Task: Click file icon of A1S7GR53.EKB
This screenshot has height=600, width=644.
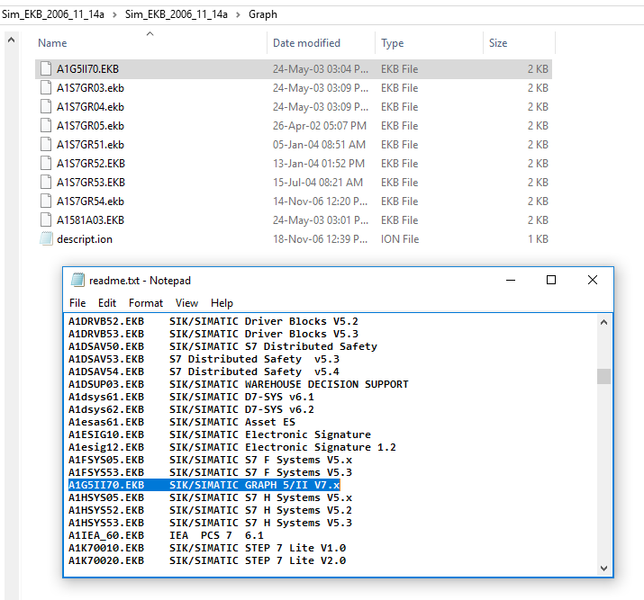Action: [46, 182]
